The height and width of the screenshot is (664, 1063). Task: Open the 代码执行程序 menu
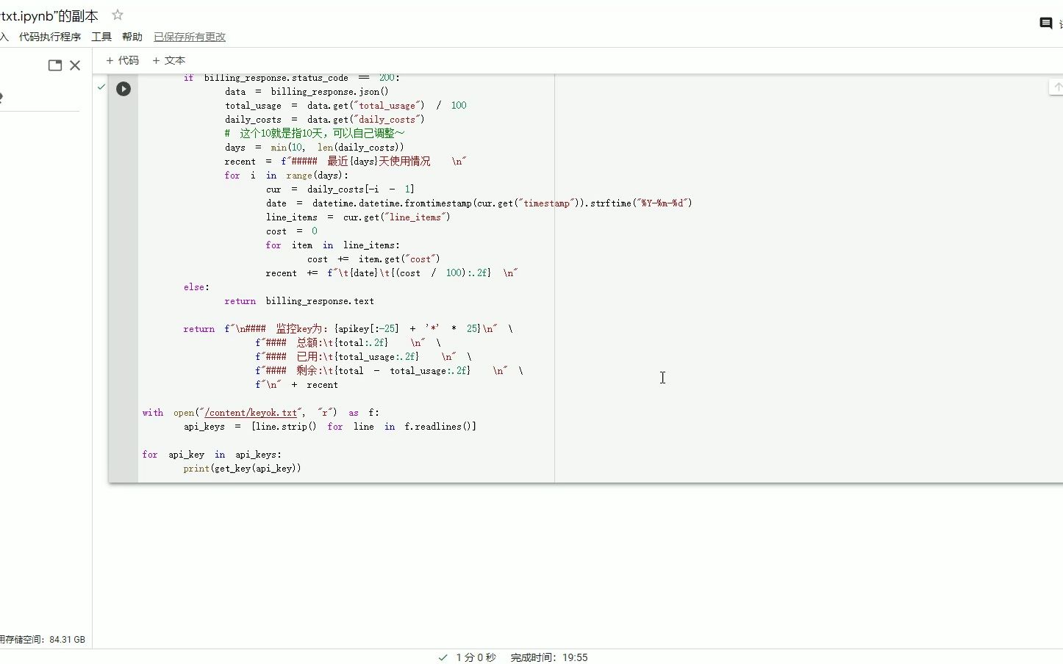coord(49,36)
